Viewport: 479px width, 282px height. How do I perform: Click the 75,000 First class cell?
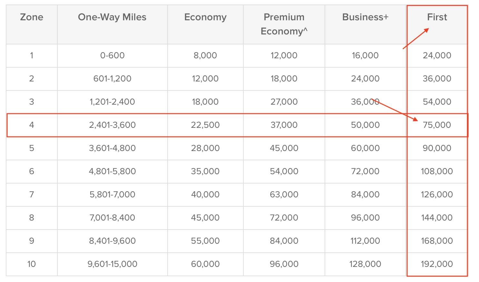coord(437,125)
